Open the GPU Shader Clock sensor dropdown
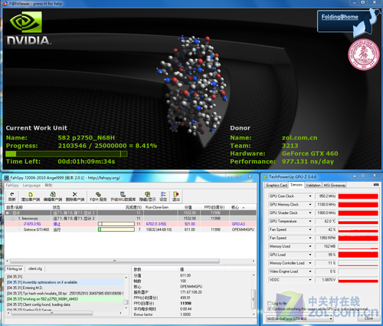 tap(310, 213)
